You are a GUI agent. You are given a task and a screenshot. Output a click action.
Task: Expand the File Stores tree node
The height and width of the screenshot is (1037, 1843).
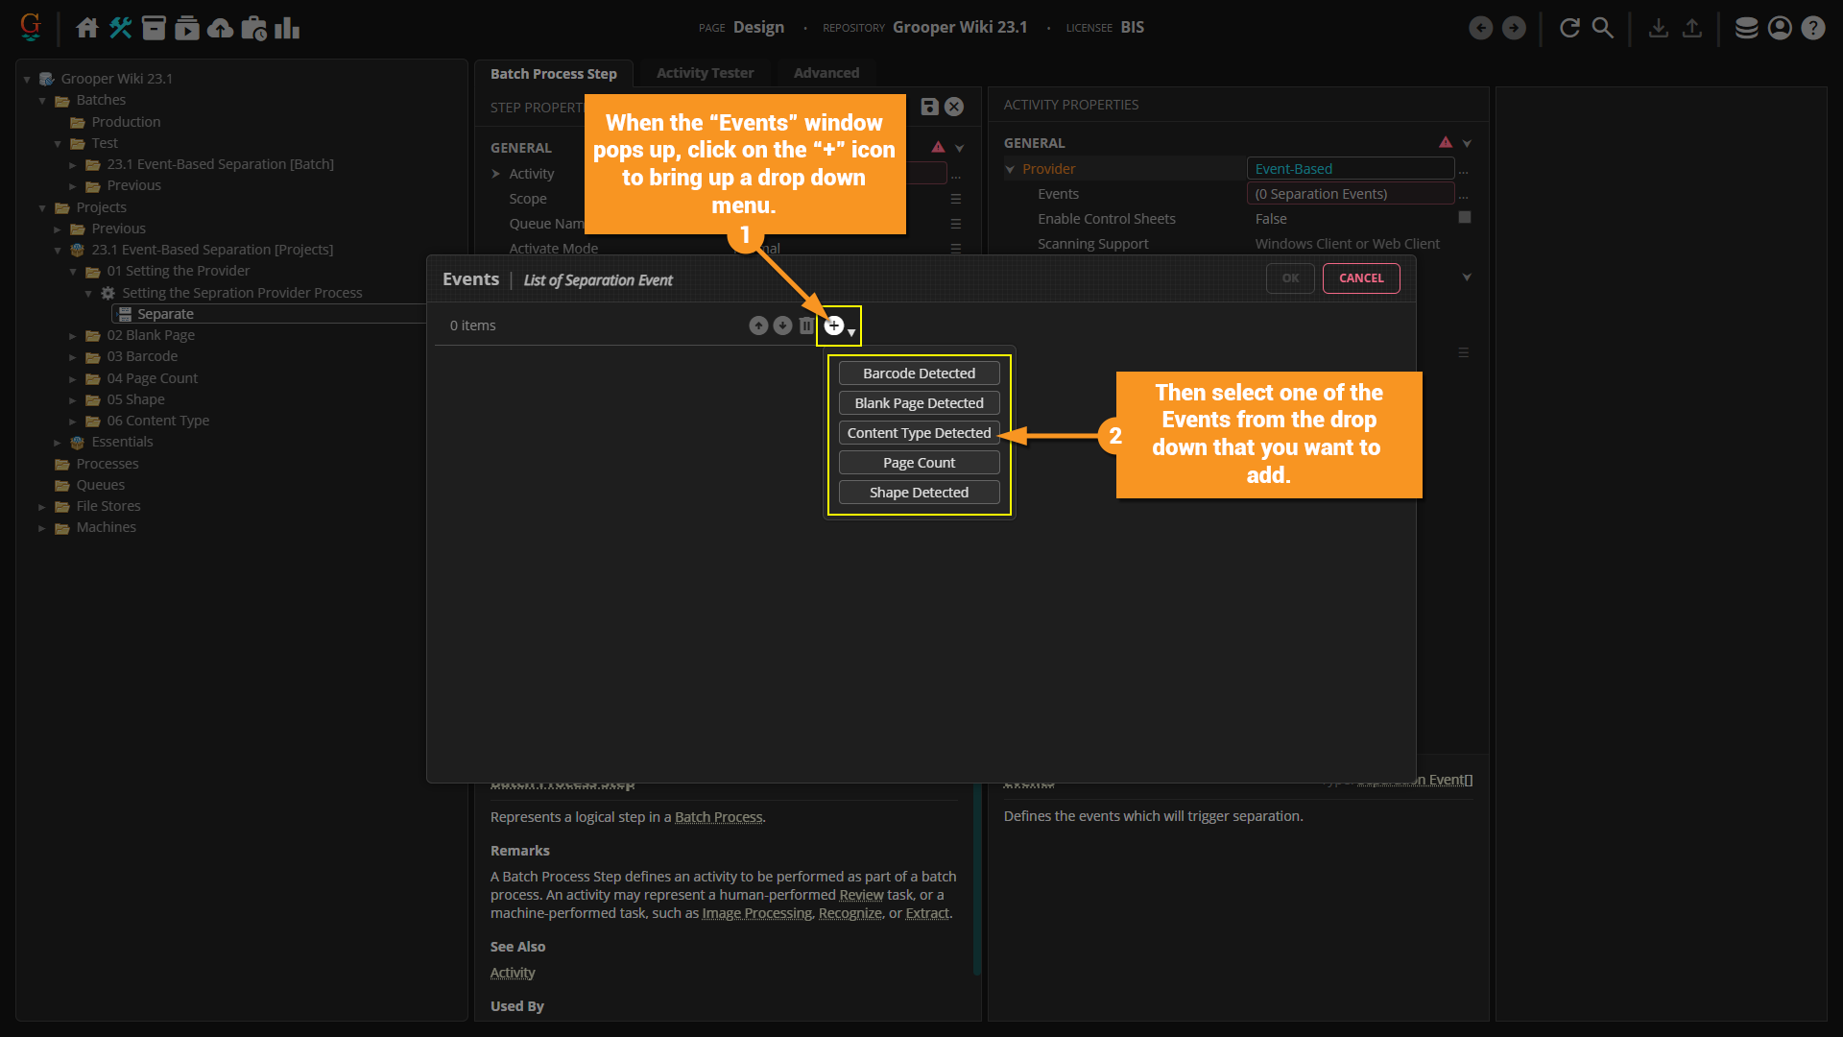click(x=42, y=507)
